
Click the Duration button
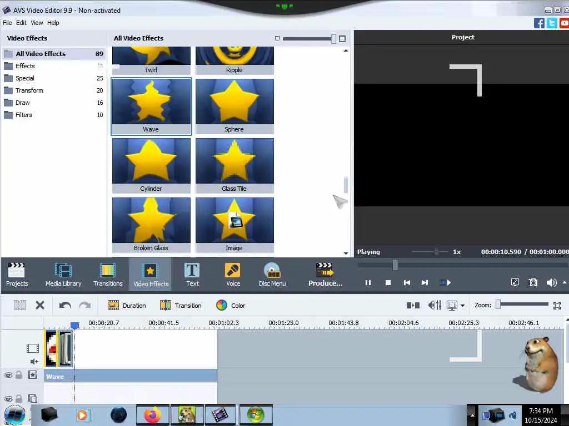(127, 306)
